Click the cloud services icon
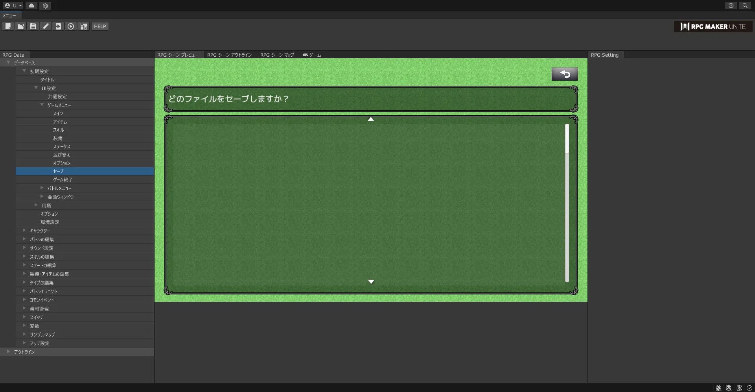Screen dimensions: 755x392 pyautogui.click(x=31, y=6)
